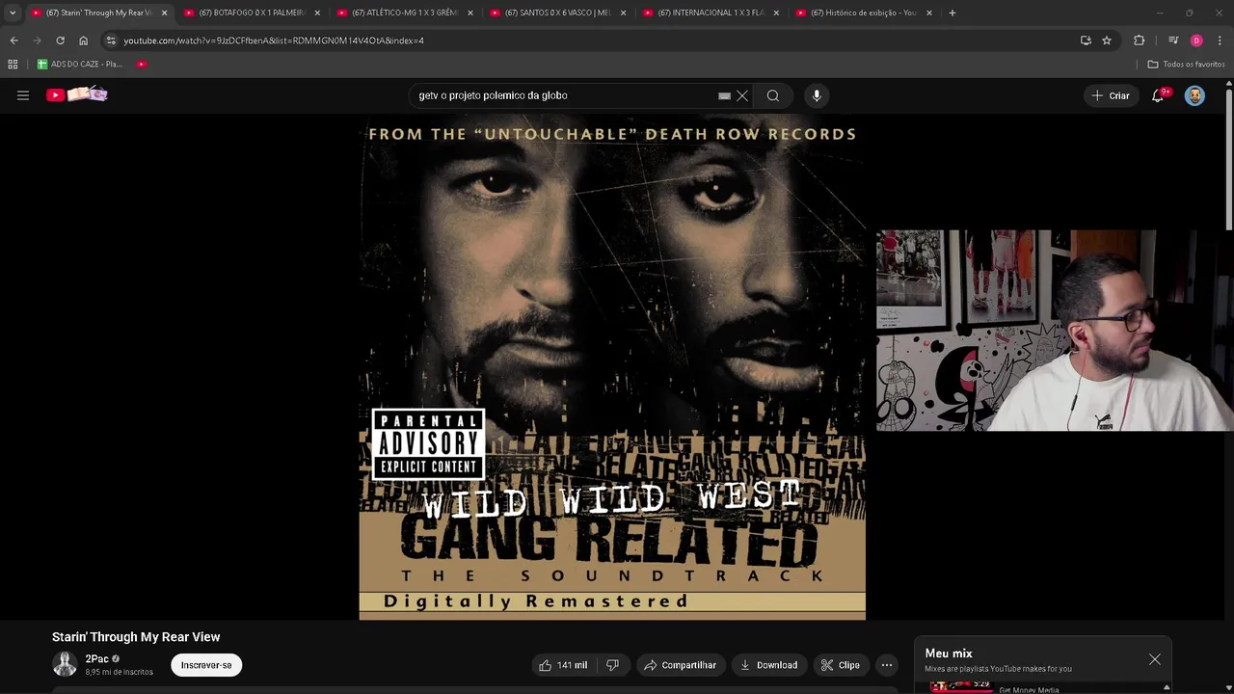This screenshot has height=694, width=1234.
Task: Open the Criar create menu
Action: (x=1110, y=95)
